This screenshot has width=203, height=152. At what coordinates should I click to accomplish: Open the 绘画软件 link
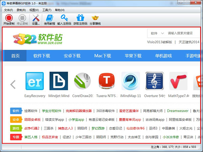click(31, 111)
